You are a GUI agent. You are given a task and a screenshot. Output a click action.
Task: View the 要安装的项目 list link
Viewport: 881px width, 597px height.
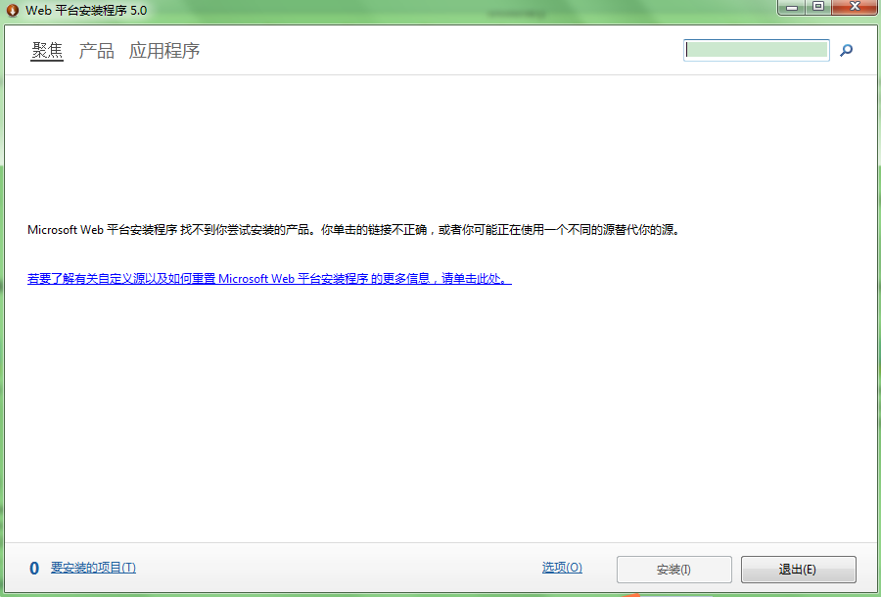click(x=93, y=568)
